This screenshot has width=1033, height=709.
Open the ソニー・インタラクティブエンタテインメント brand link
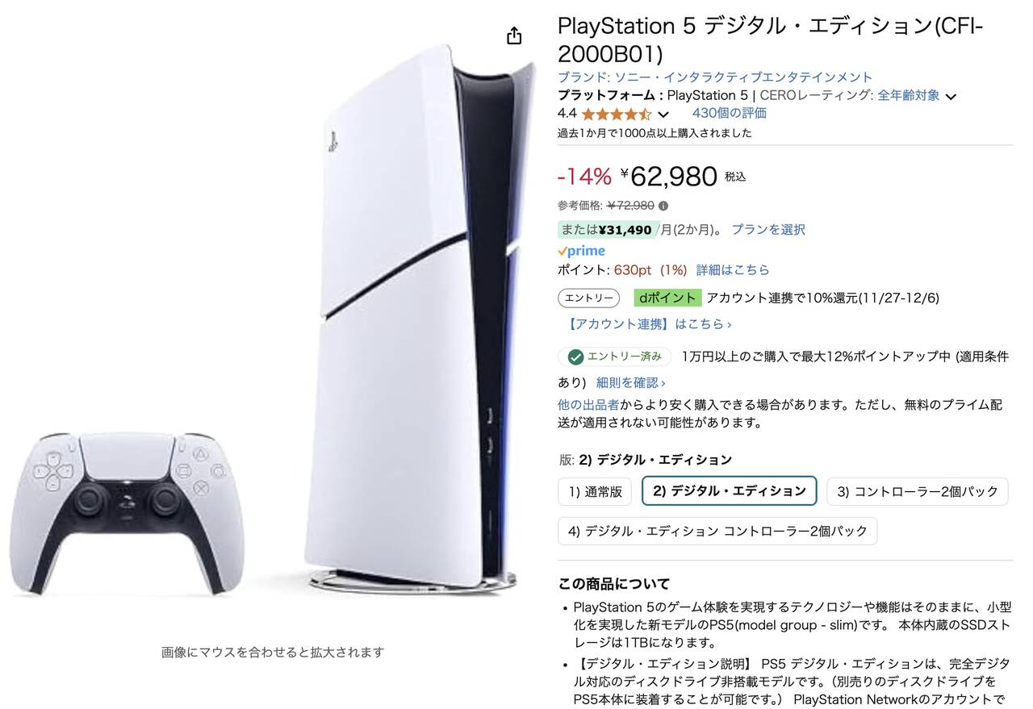tap(743, 77)
